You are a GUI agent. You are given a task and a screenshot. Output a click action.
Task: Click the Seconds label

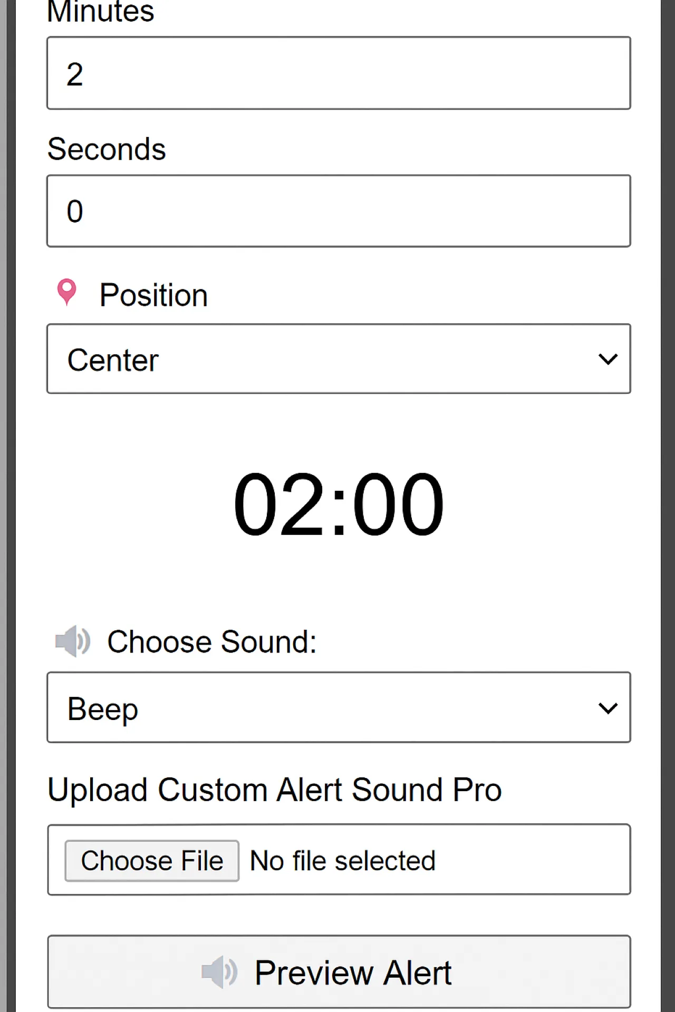(x=107, y=148)
